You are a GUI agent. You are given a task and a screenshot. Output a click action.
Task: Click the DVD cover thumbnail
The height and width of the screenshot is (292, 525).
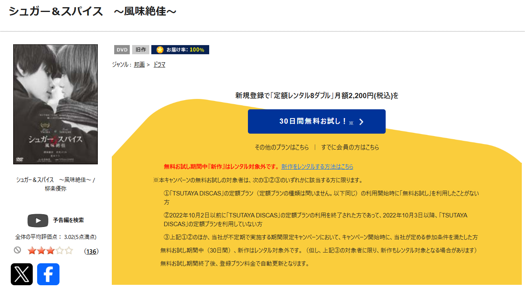click(x=55, y=104)
